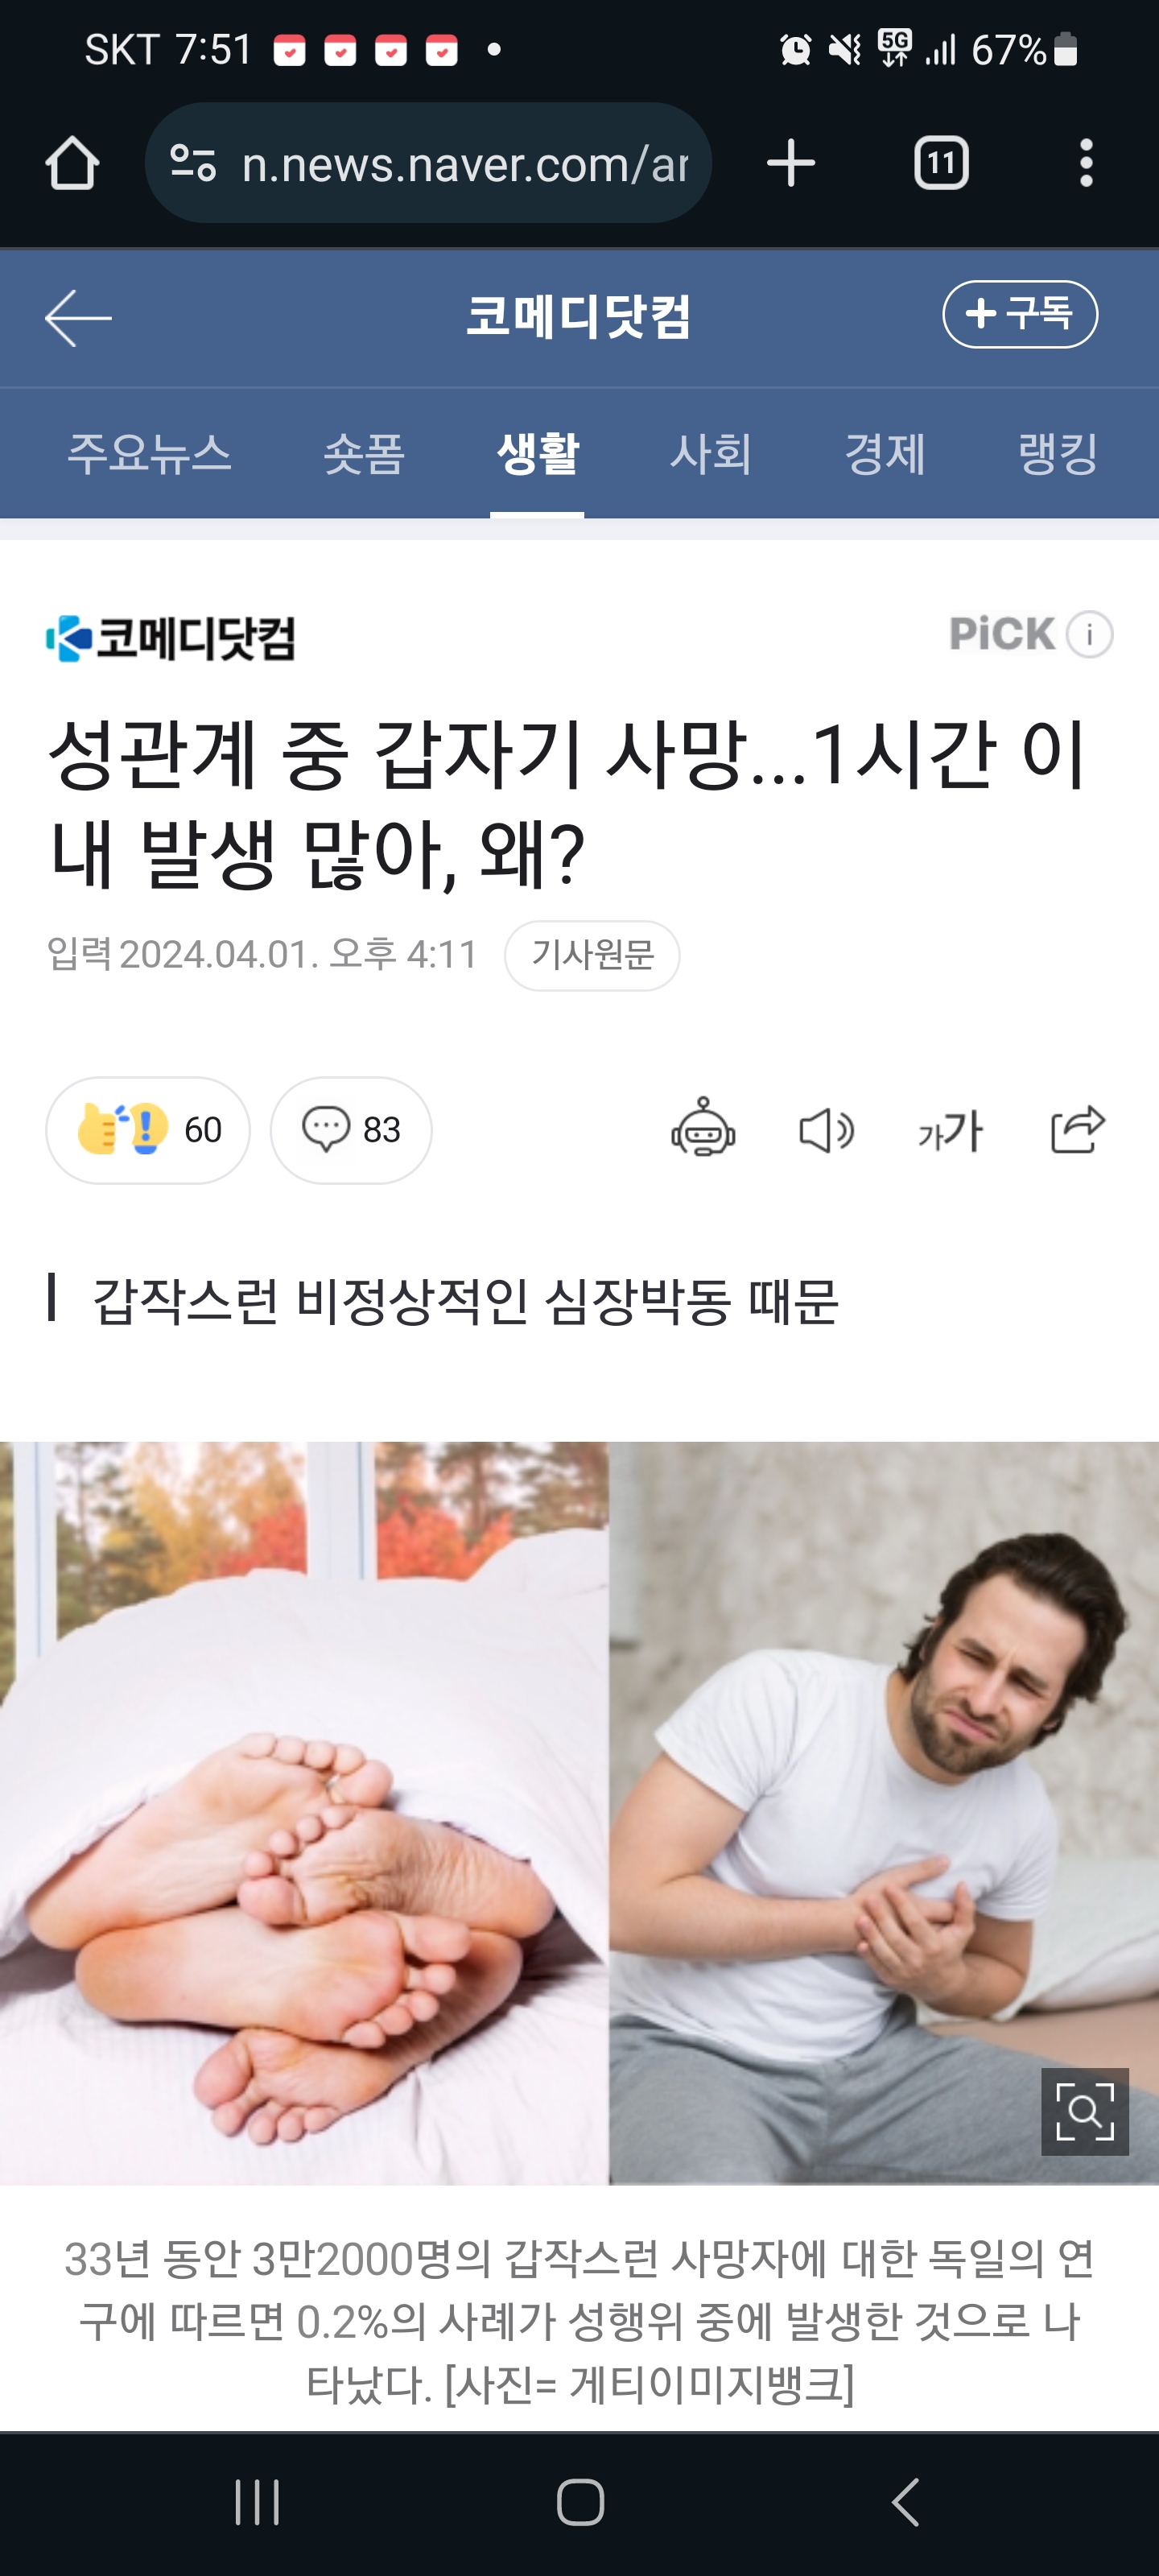The height and width of the screenshot is (2576, 1159).
Task: Tap the PiCK info icon
Action: [x=1089, y=634]
